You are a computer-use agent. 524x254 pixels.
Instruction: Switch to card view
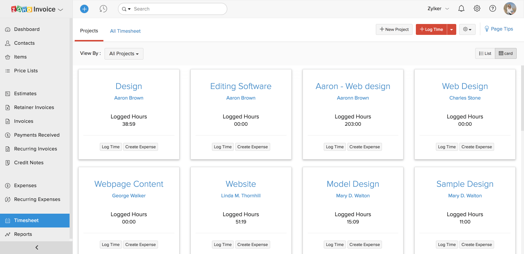(x=505, y=53)
